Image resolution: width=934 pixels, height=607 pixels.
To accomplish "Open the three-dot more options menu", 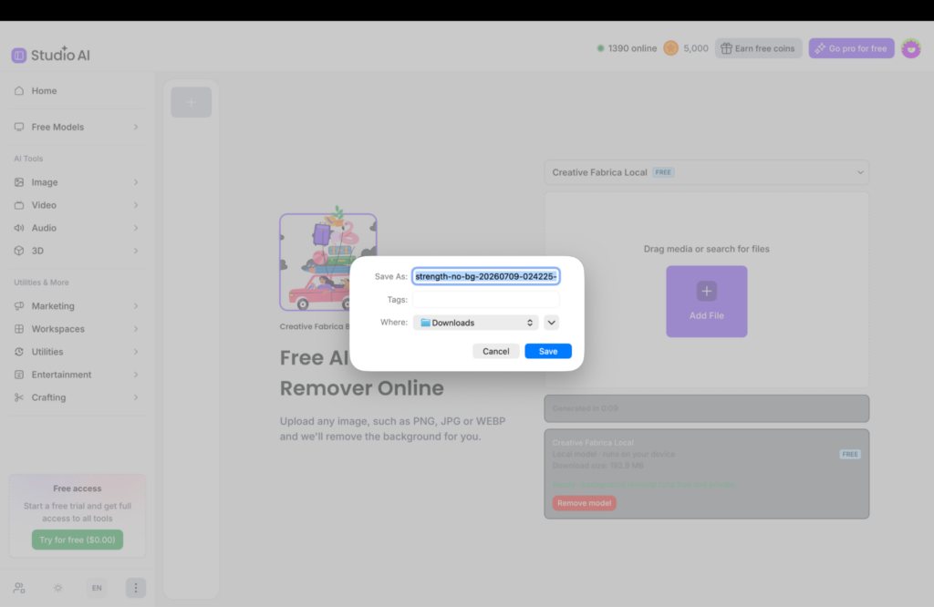I will 136,588.
